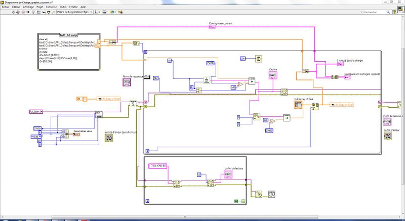
Task: Open the Outils menu
Action: (63, 7)
